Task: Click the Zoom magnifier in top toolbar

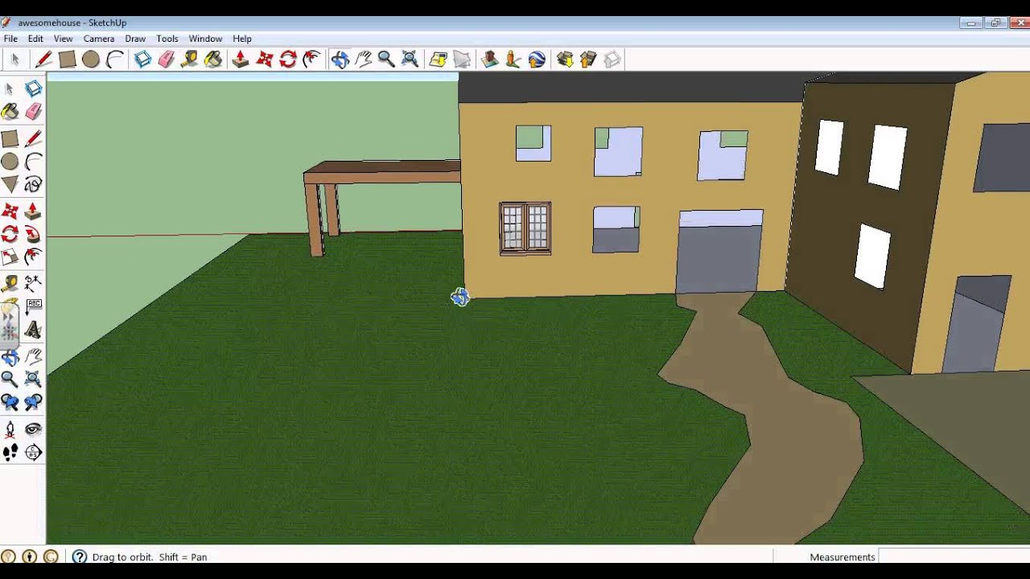Action: [386, 60]
